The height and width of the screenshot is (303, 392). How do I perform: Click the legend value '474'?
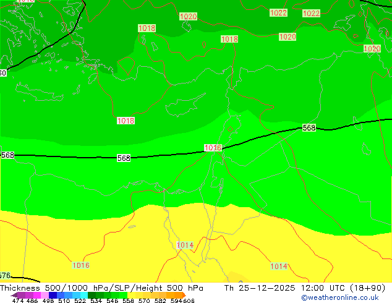coord(18,301)
